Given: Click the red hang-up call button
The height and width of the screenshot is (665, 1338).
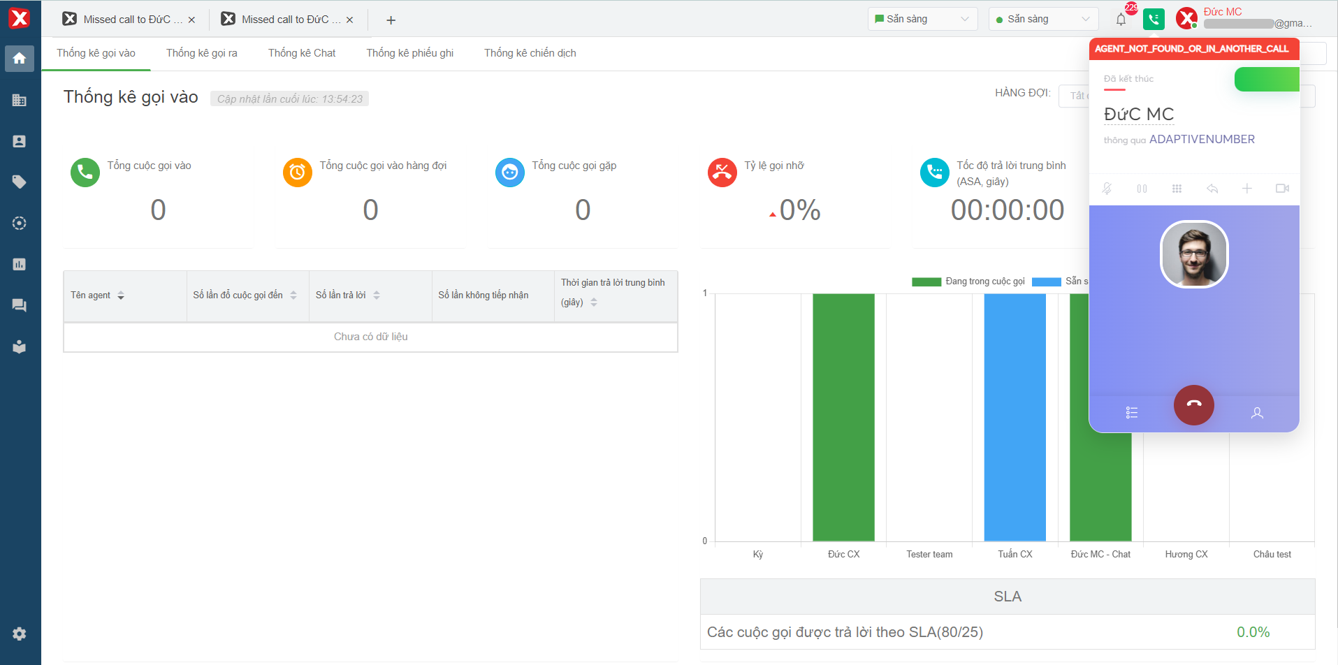Looking at the screenshot, I should [1193, 405].
